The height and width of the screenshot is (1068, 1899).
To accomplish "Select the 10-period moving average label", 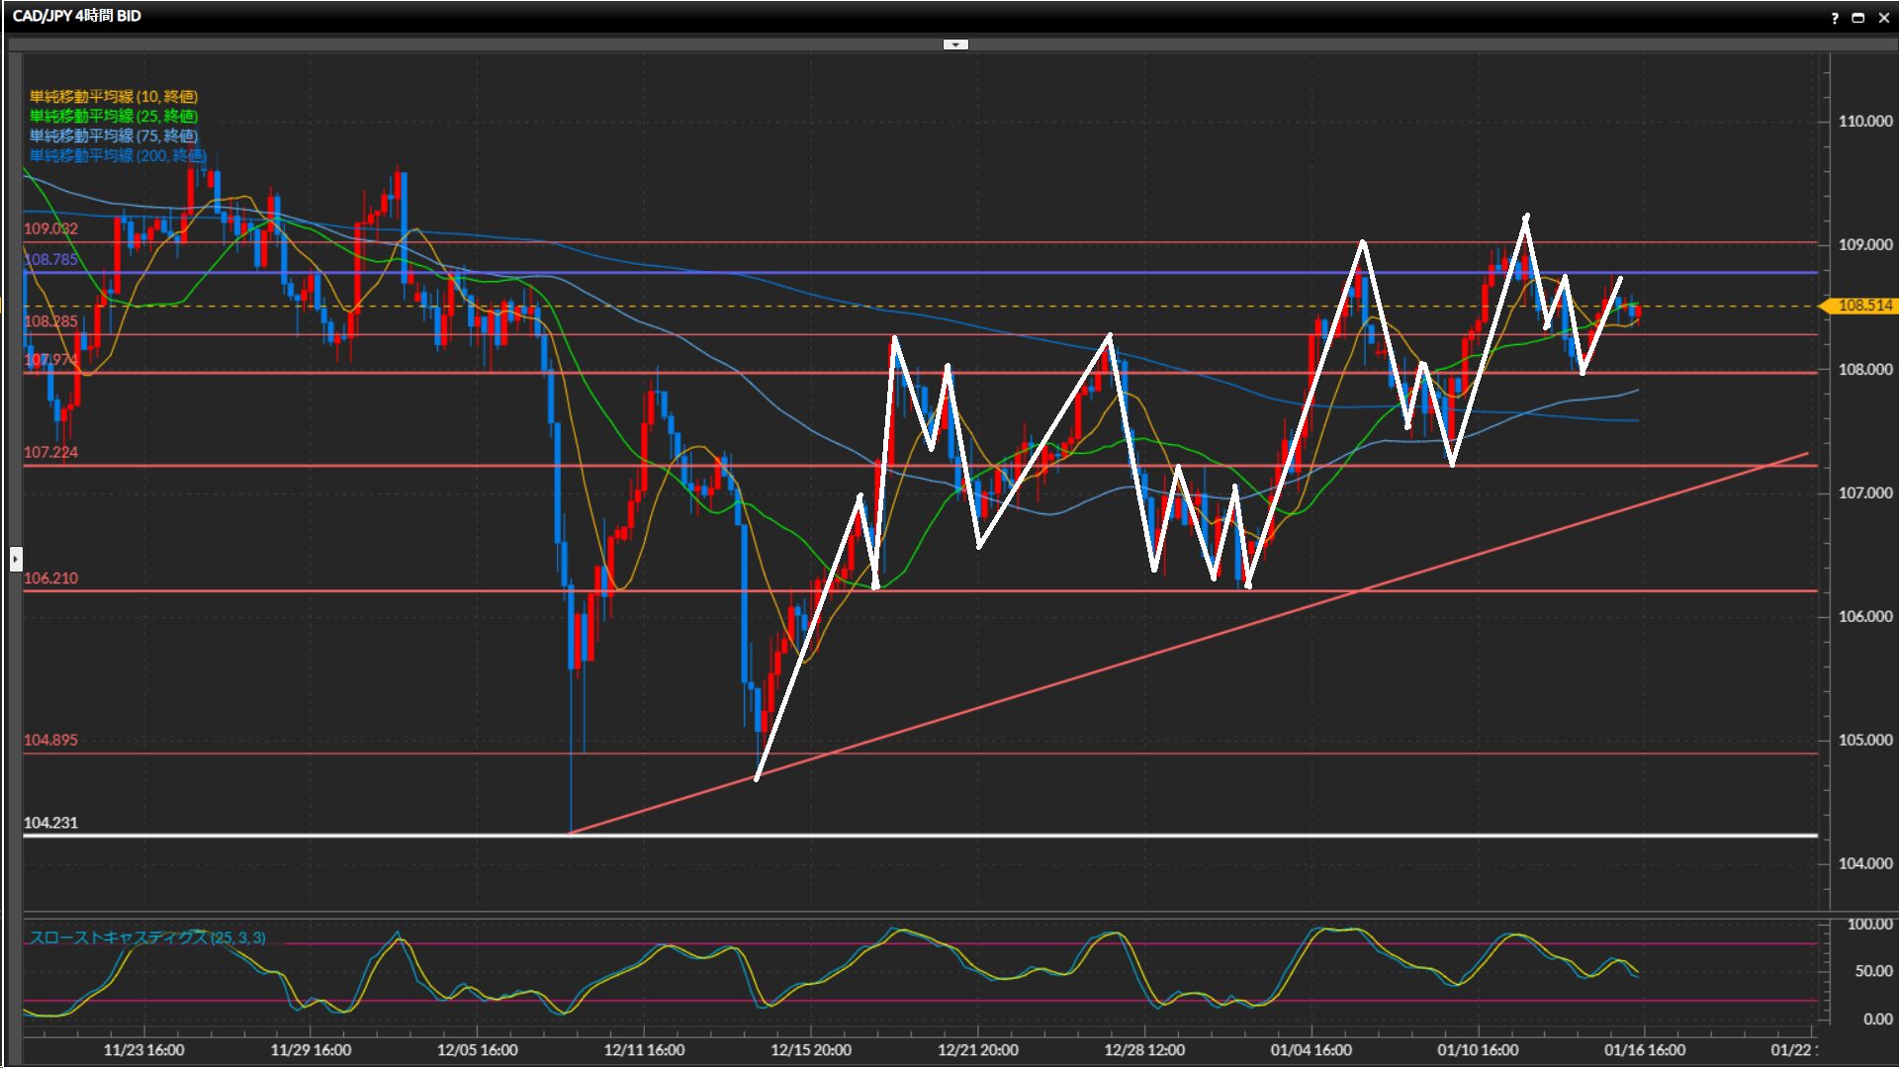I will (x=114, y=96).
